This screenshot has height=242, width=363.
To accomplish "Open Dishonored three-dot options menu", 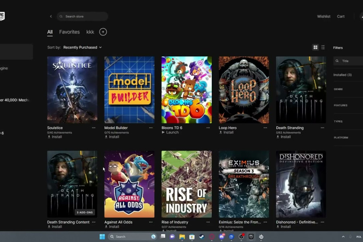I will point(322,222).
